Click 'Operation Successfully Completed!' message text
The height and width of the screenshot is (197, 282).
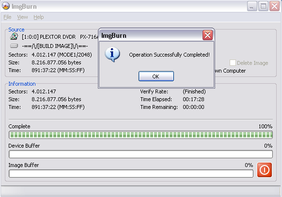169,55
